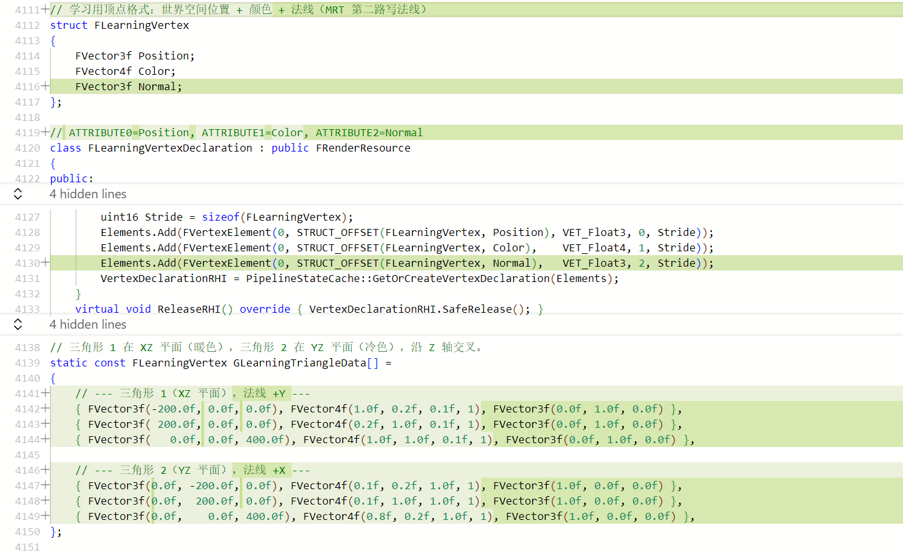The height and width of the screenshot is (557, 903).
Task: Click 'FRenderResource' base class name
Action: (x=363, y=148)
